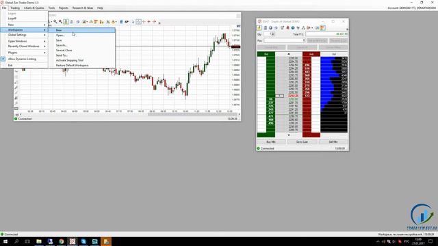Open the File Explorer taskbar icon

coord(39,241)
